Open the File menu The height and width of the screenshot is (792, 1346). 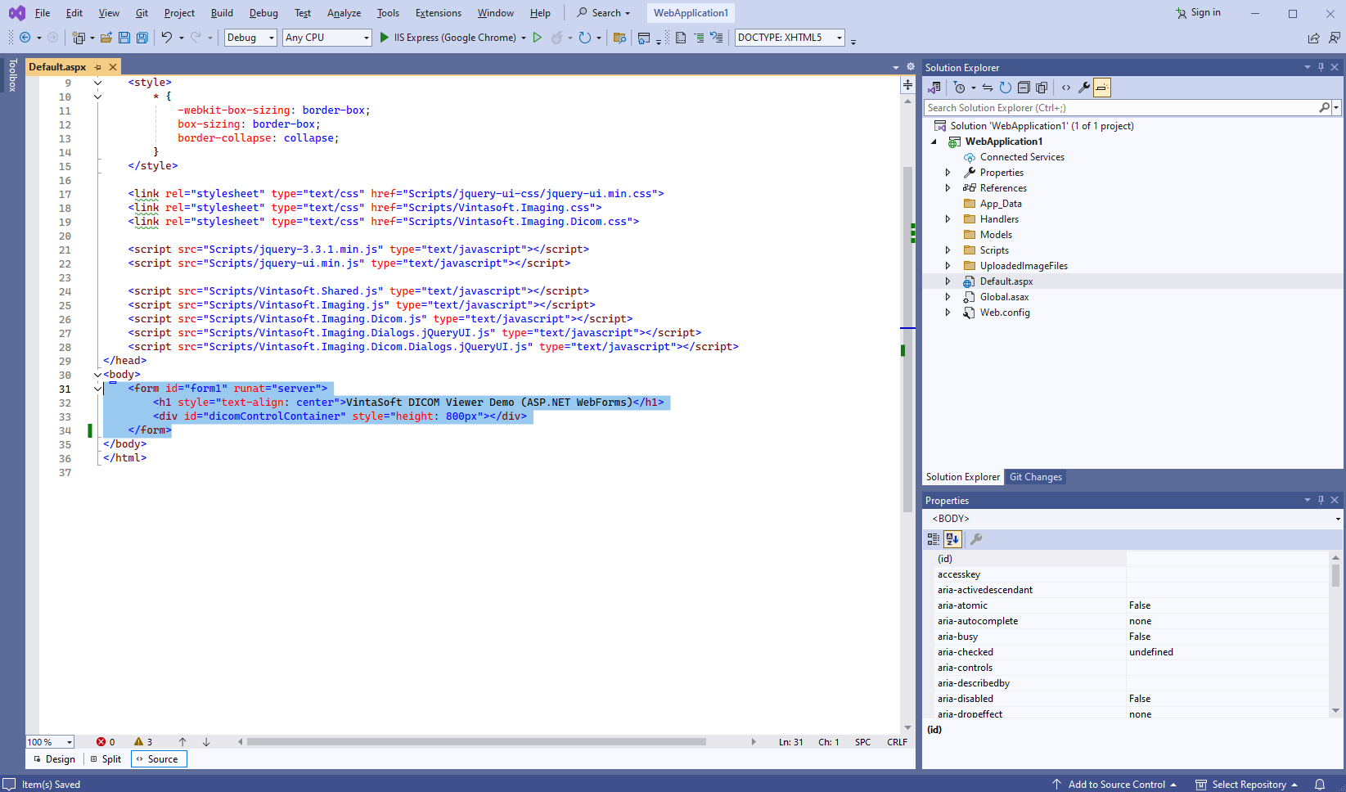[x=43, y=13]
